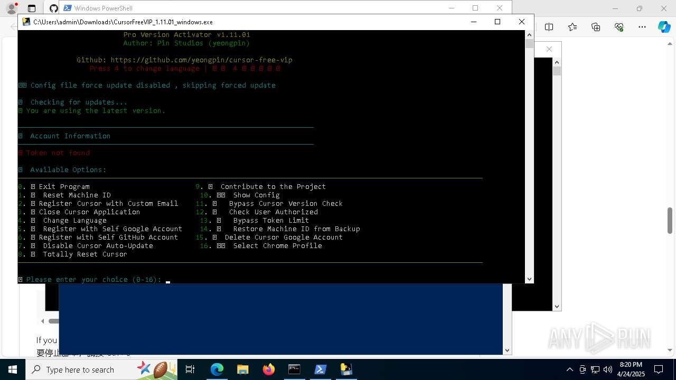
Task: Click the 'Totally Reset Cursor' line
Action: [73, 254]
